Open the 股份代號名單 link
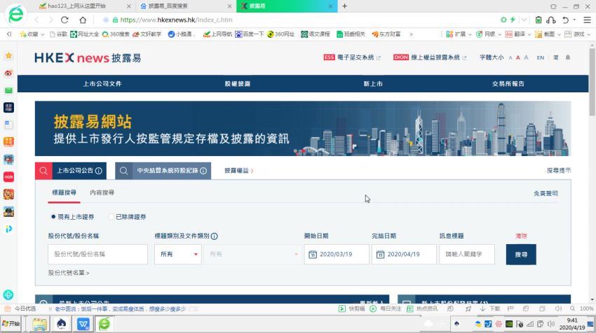The height and width of the screenshot is (333, 596). point(69,273)
